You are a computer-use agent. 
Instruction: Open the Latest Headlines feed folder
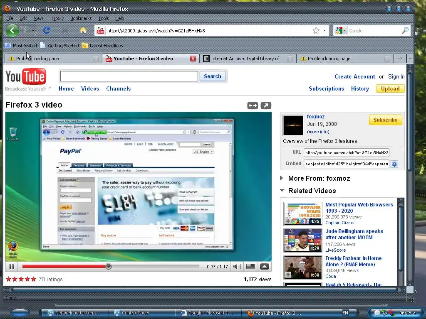[x=102, y=46]
